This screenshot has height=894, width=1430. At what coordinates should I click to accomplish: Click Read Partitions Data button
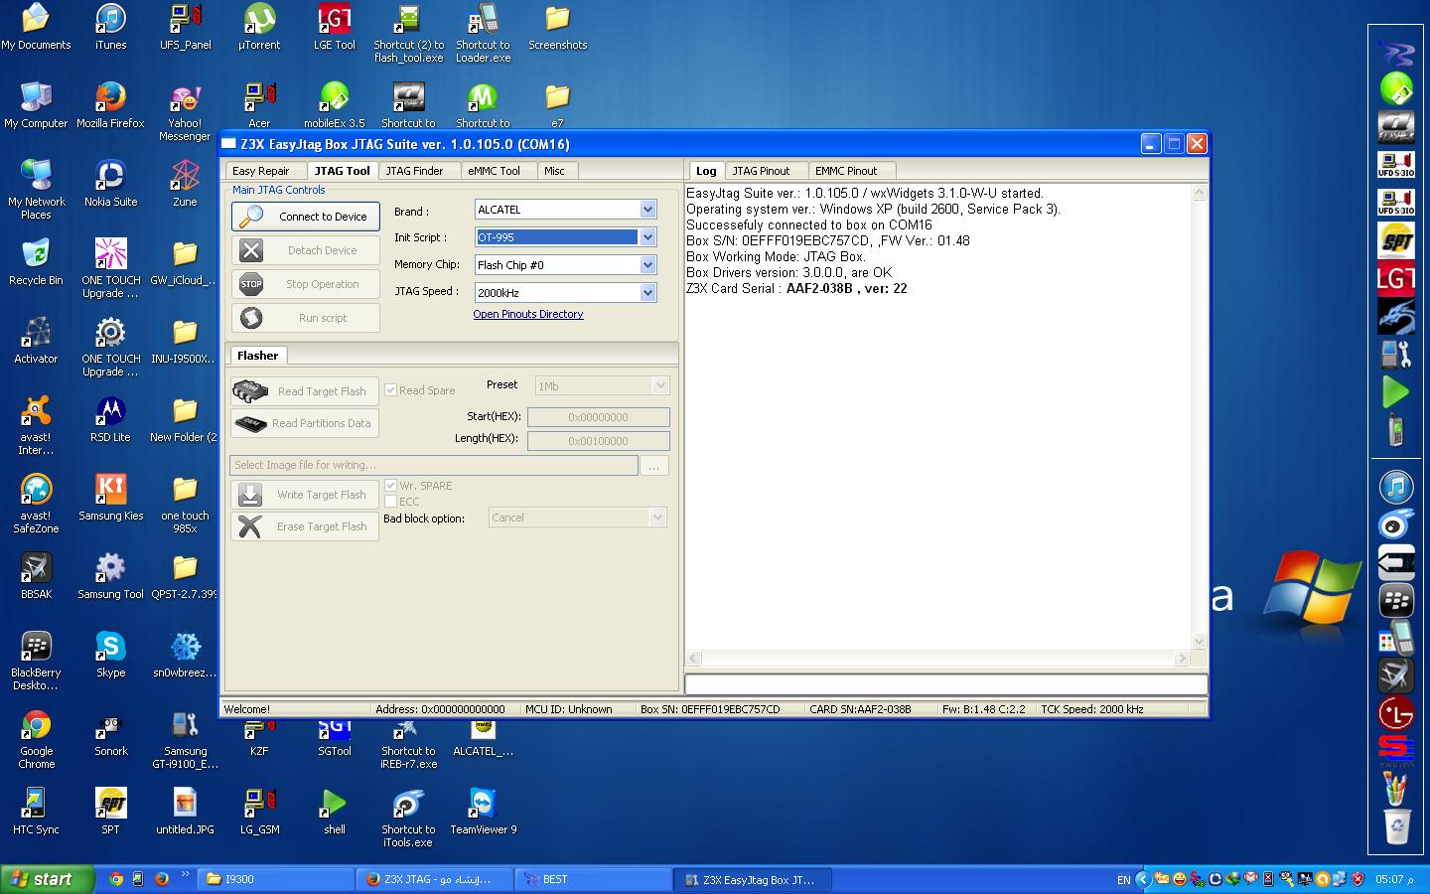coord(305,423)
